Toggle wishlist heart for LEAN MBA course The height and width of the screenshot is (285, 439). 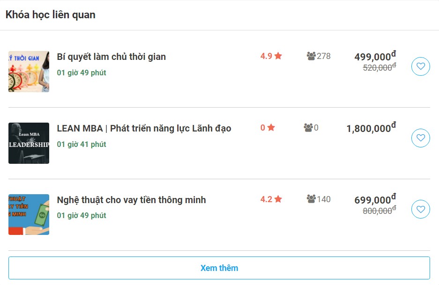(420, 138)
